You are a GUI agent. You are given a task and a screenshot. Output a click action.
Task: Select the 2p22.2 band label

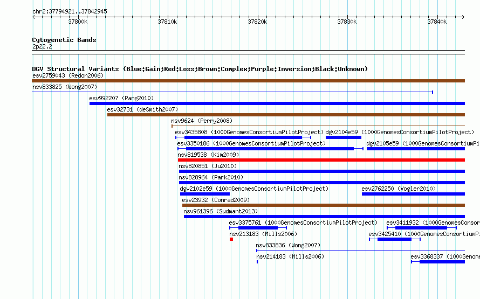coord(42,46)
